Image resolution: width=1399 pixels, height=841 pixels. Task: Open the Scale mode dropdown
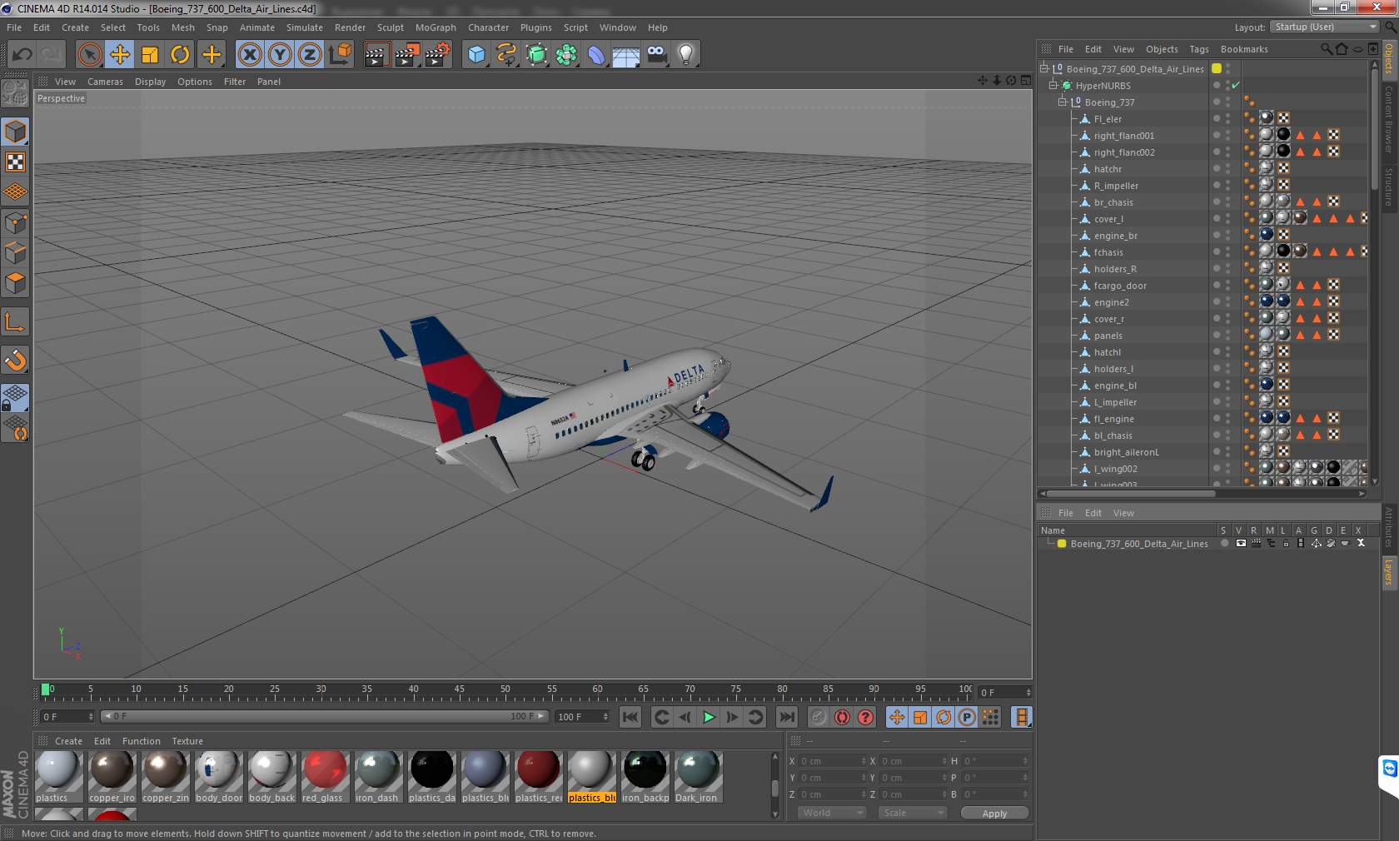(x=913, y=813)
